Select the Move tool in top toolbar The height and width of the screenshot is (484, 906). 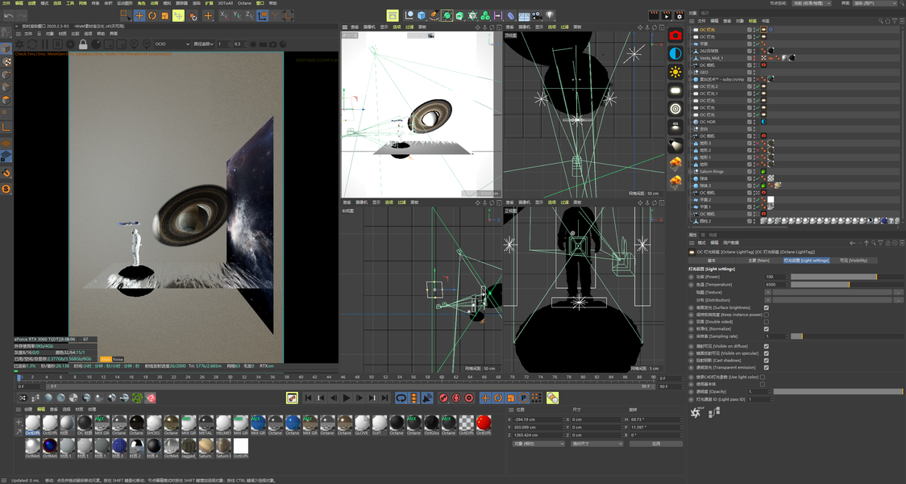click(139, 15)
